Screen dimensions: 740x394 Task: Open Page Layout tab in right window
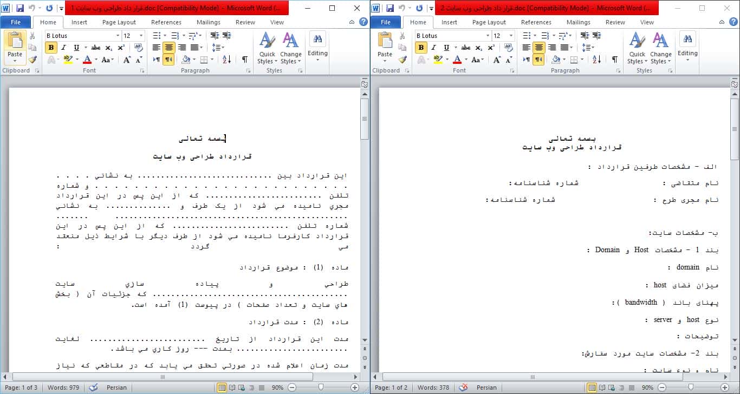click(489, 22)
